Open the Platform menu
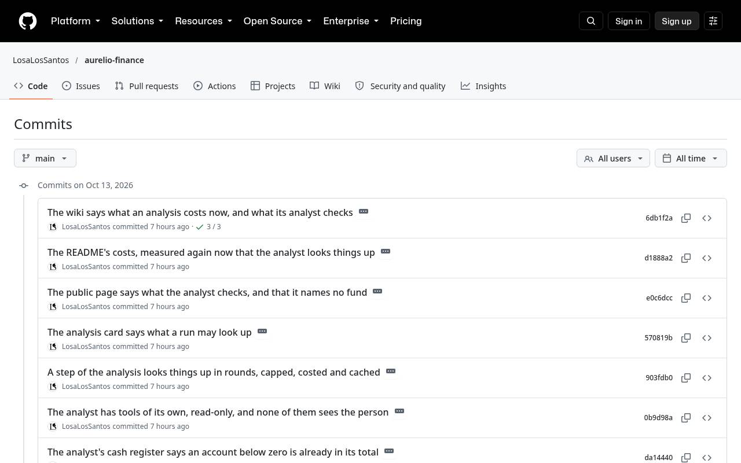 (75, 21)
